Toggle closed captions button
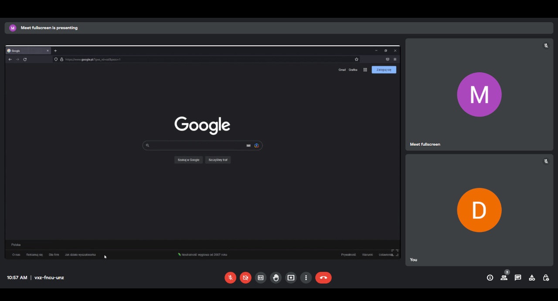 tap(261, 278)
